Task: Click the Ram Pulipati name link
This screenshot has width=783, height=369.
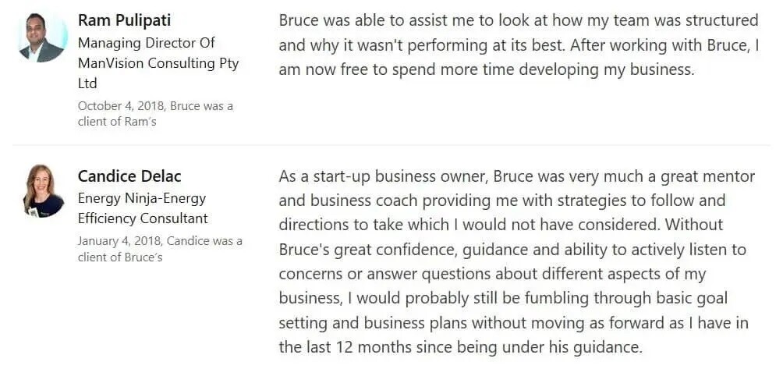Action: click(124, 20)
